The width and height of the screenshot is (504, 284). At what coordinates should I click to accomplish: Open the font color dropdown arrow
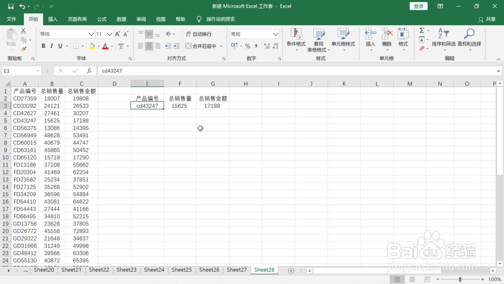coord(112,46)
